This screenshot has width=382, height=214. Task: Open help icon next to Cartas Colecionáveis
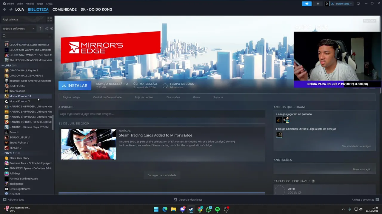click(x=313, y=181)
